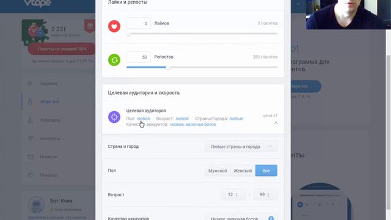Click the Конкурсы sidebar icon

click(x=30, y=138)
